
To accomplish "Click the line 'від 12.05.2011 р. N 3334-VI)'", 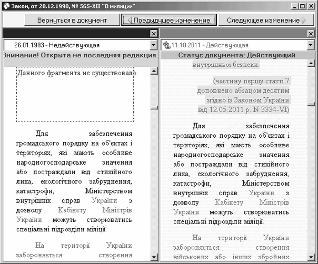I will 243,109.
